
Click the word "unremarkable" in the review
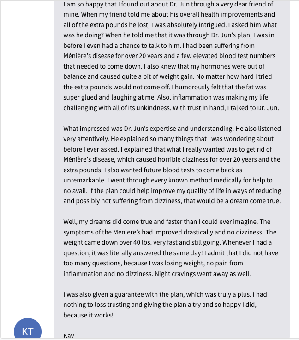pos(84,180)
